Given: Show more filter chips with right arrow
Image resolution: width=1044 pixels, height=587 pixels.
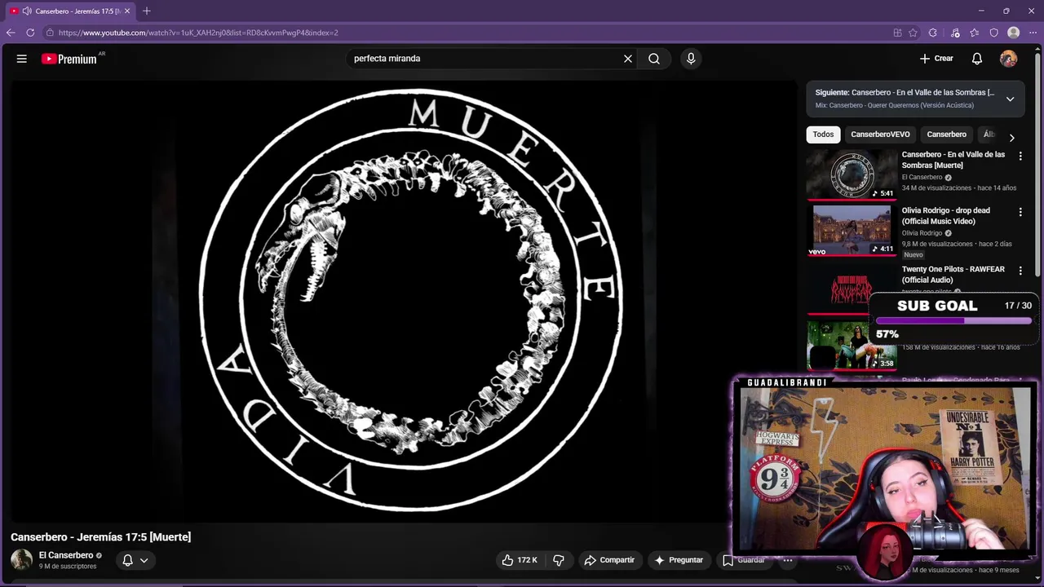Looking at the screenshot, I should coord(1011,137).
